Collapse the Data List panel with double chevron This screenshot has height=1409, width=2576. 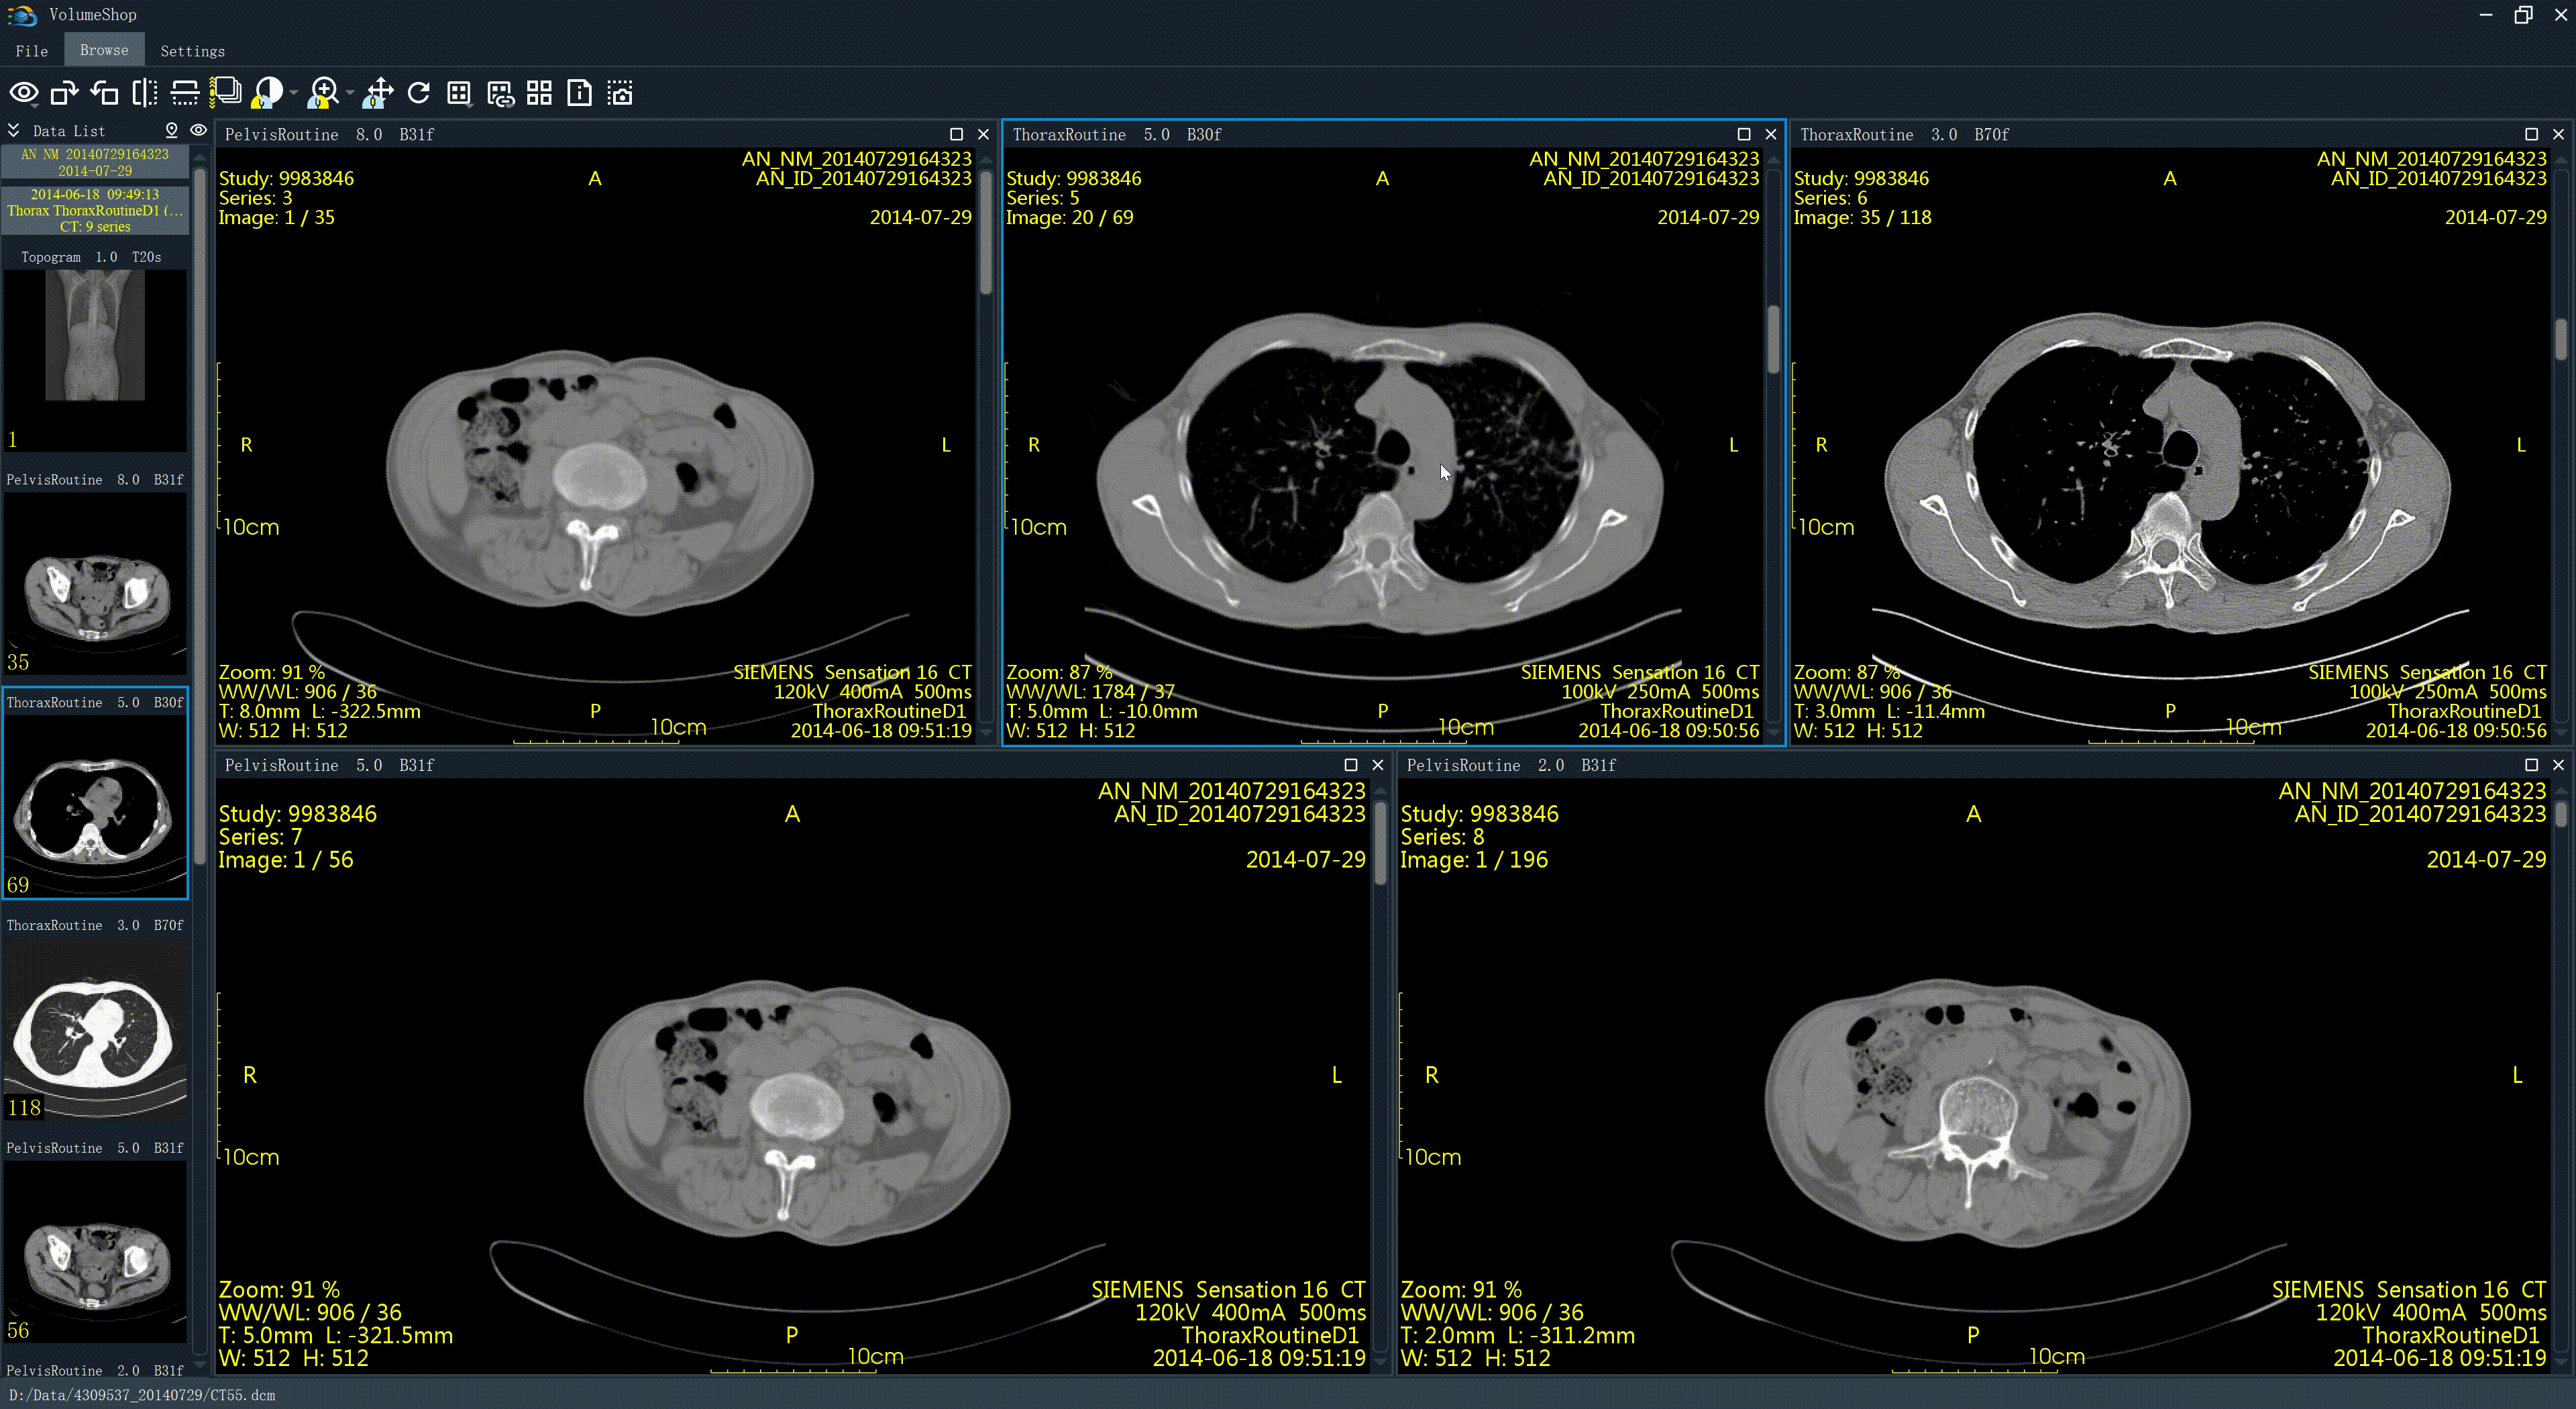[x=14, y=130]
